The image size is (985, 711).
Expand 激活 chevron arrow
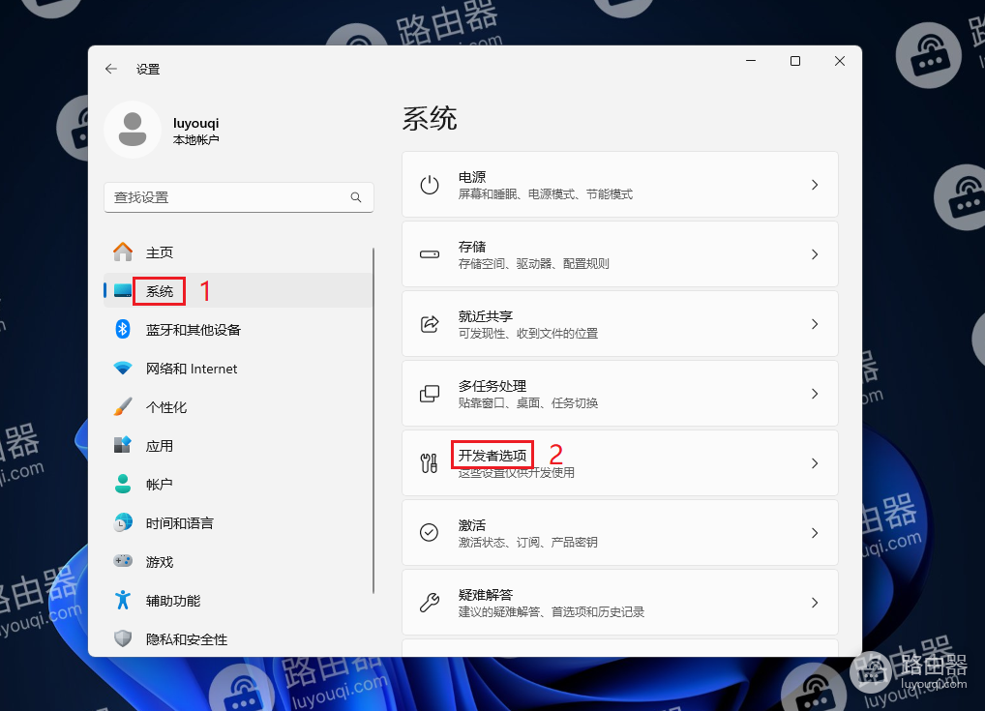pos(815,533)
